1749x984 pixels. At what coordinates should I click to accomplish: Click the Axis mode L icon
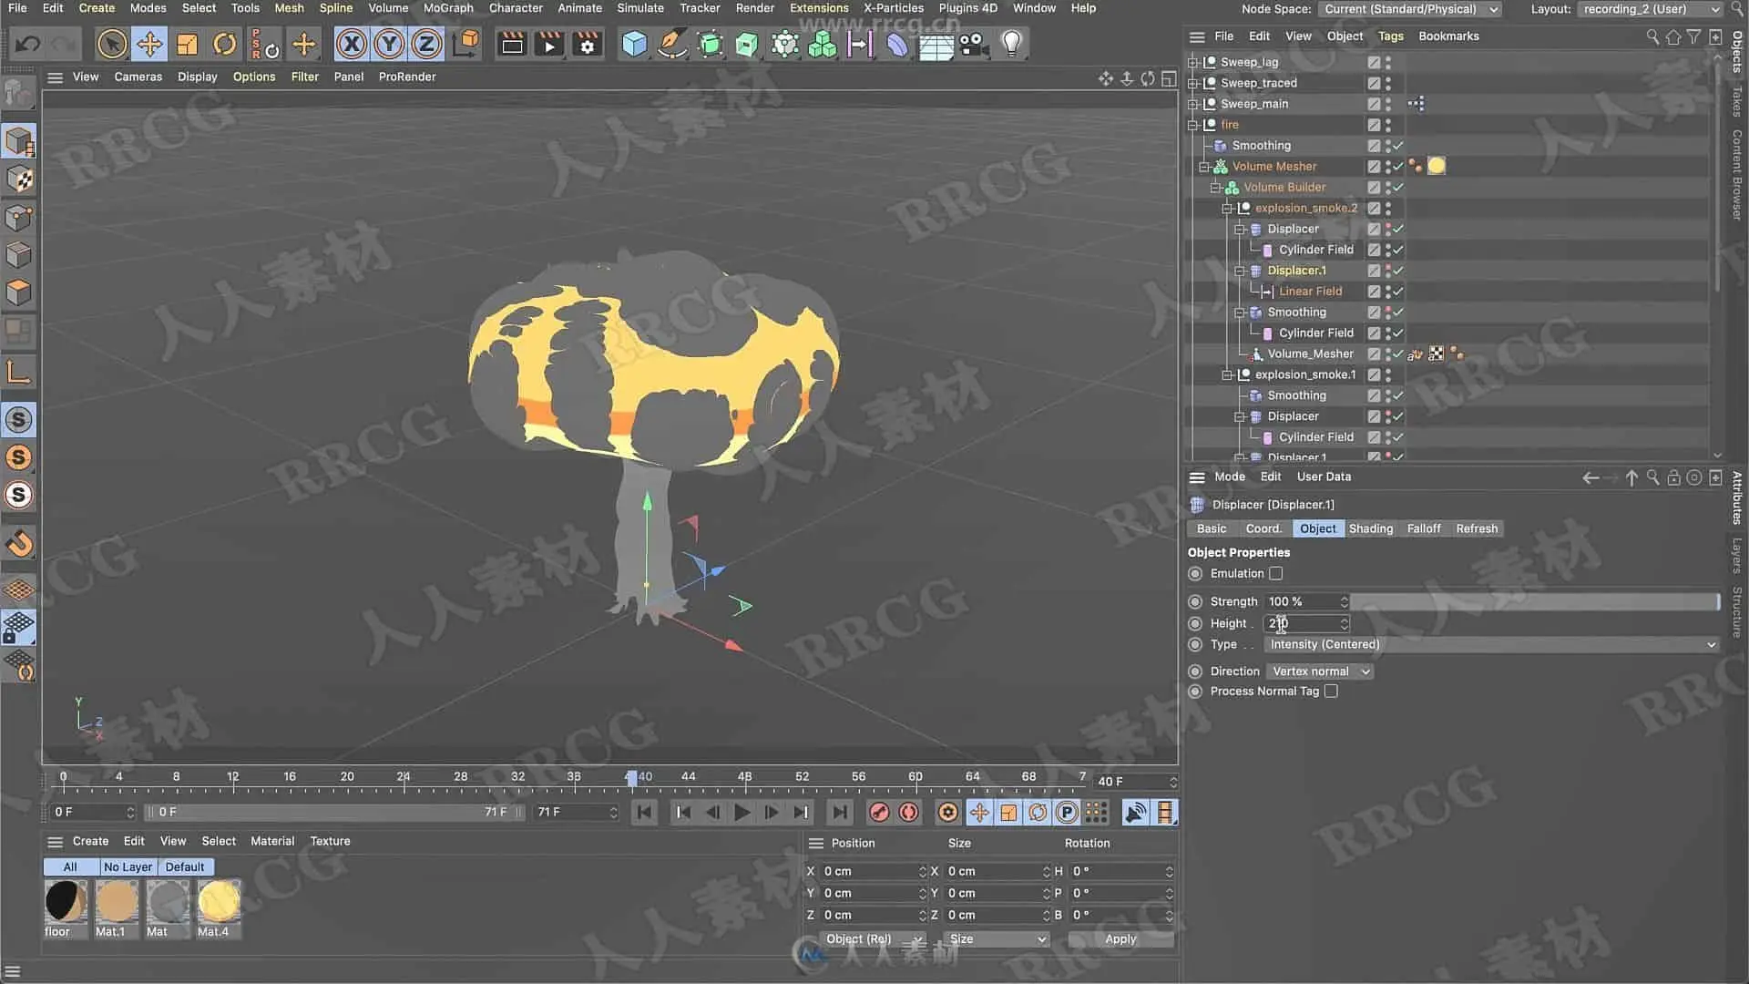pyautogui.click(x=19, y=372)
